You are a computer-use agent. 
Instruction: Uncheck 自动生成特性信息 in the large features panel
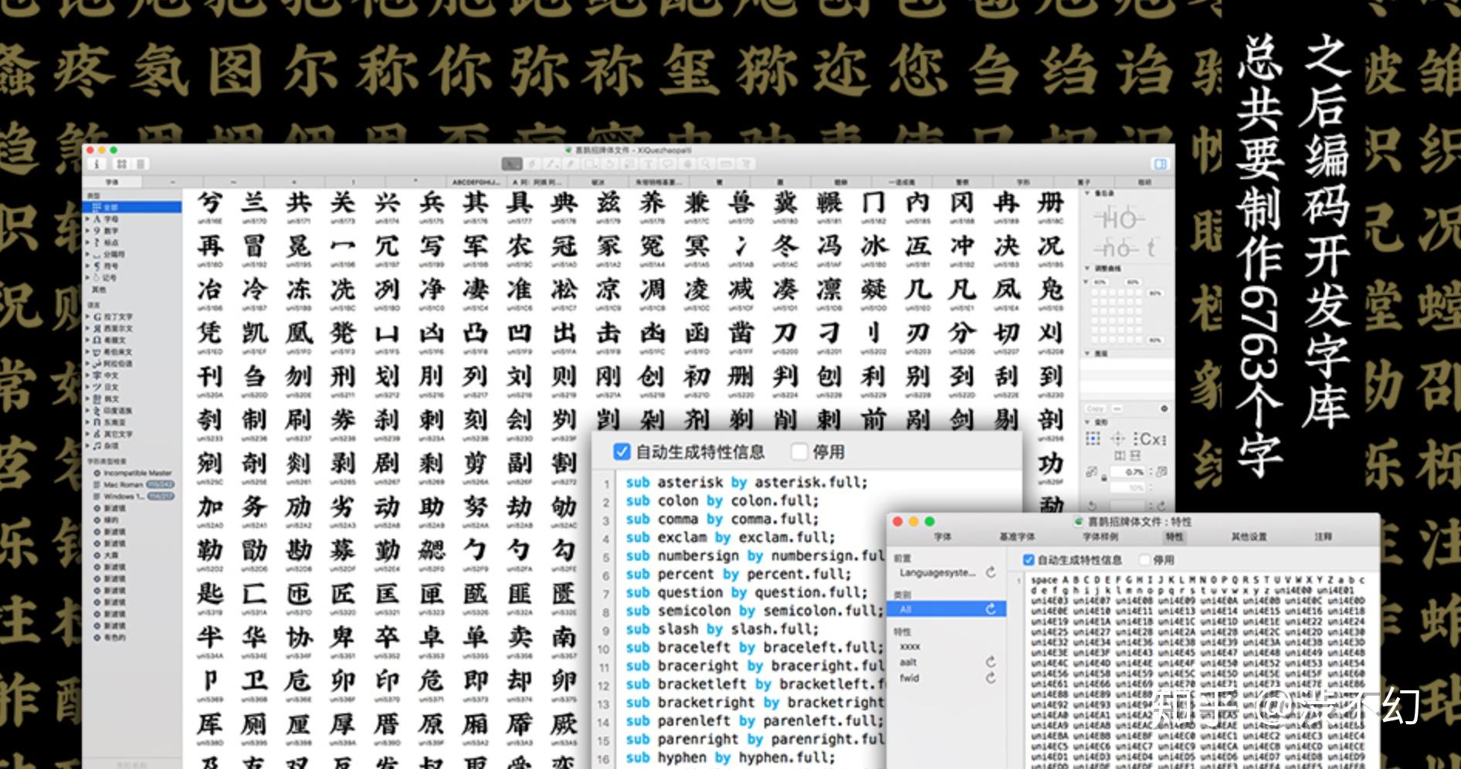coord(622,452)
